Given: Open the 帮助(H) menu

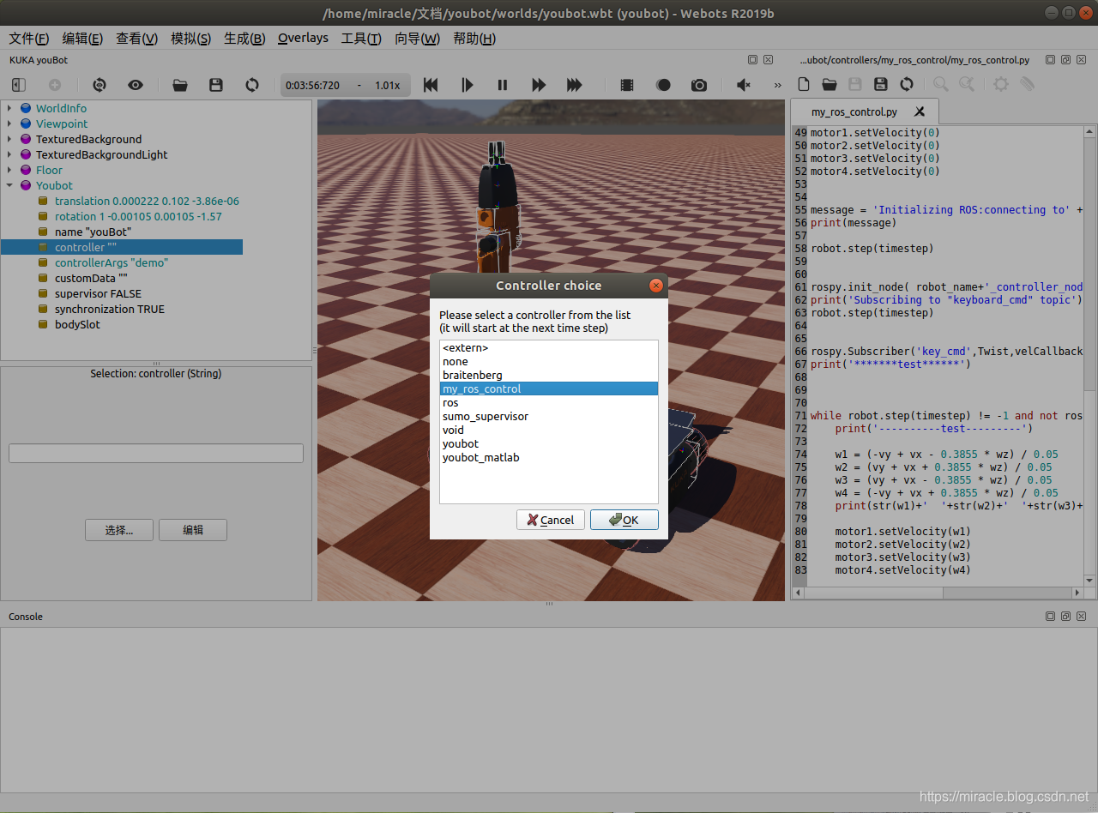Looking at the screenshot, I should point(474,39).
